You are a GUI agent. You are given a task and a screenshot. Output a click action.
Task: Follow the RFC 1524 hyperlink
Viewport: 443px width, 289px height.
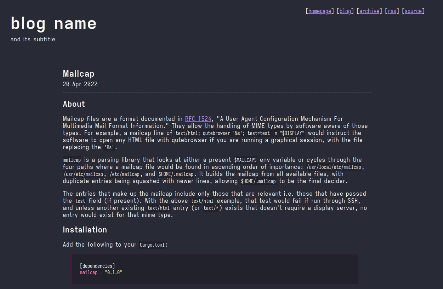(198, 119)
